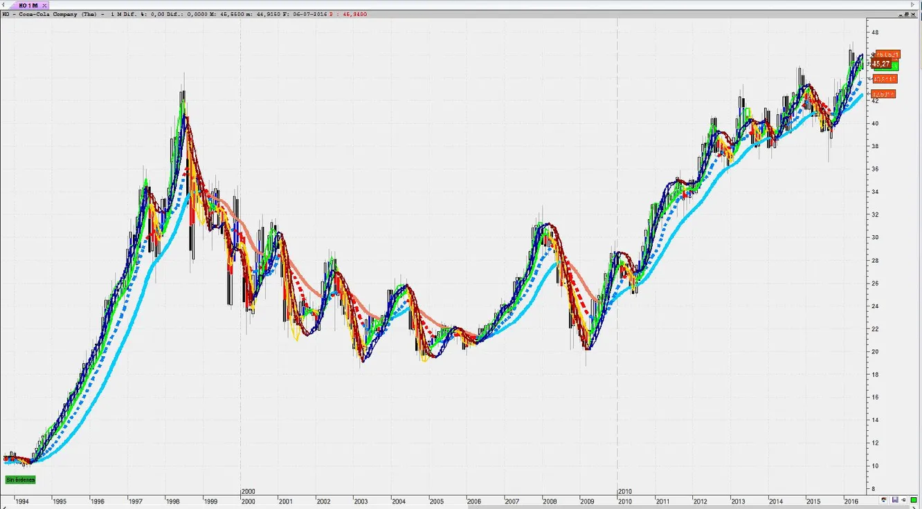Click the lowest orange indicator value tag
This screenshot has height=509, width=922.
click(x=883, y=93)
